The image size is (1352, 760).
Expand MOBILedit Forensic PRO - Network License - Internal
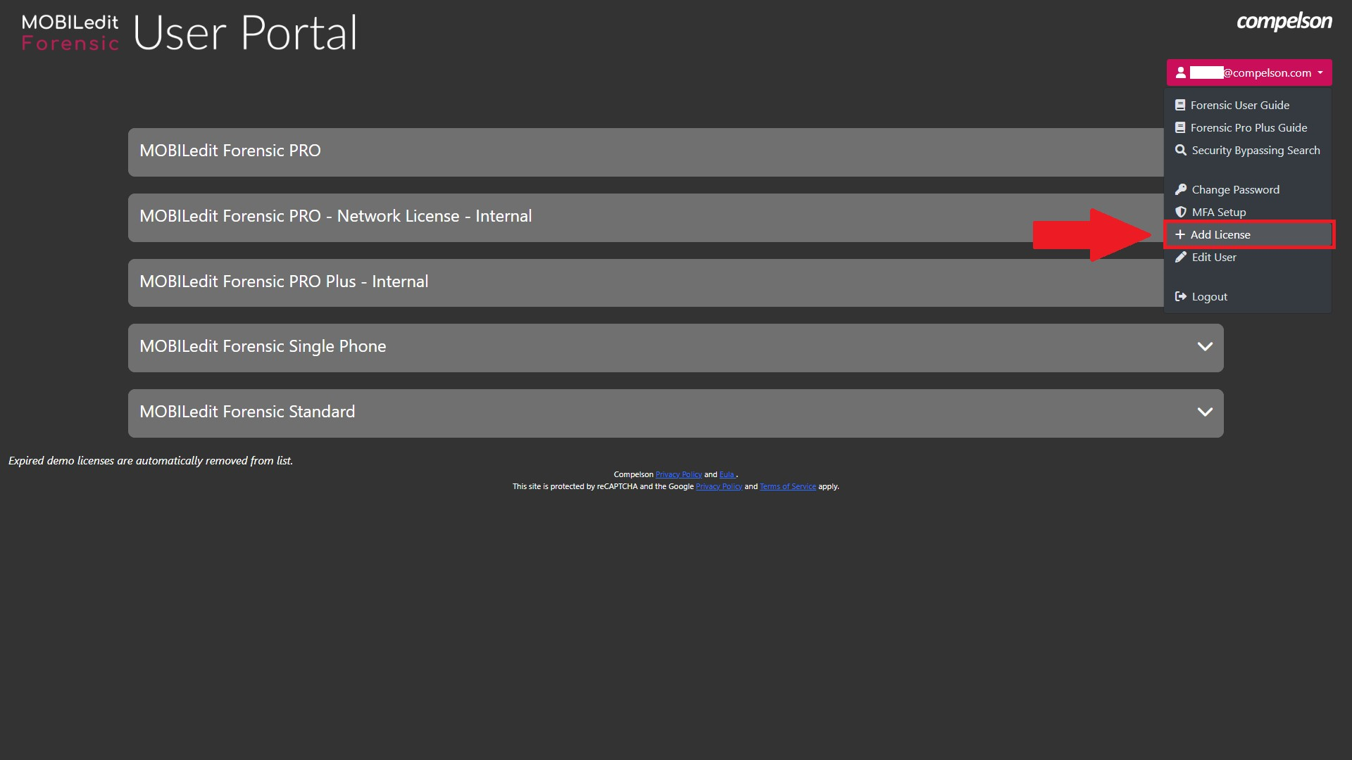point(646,217)
